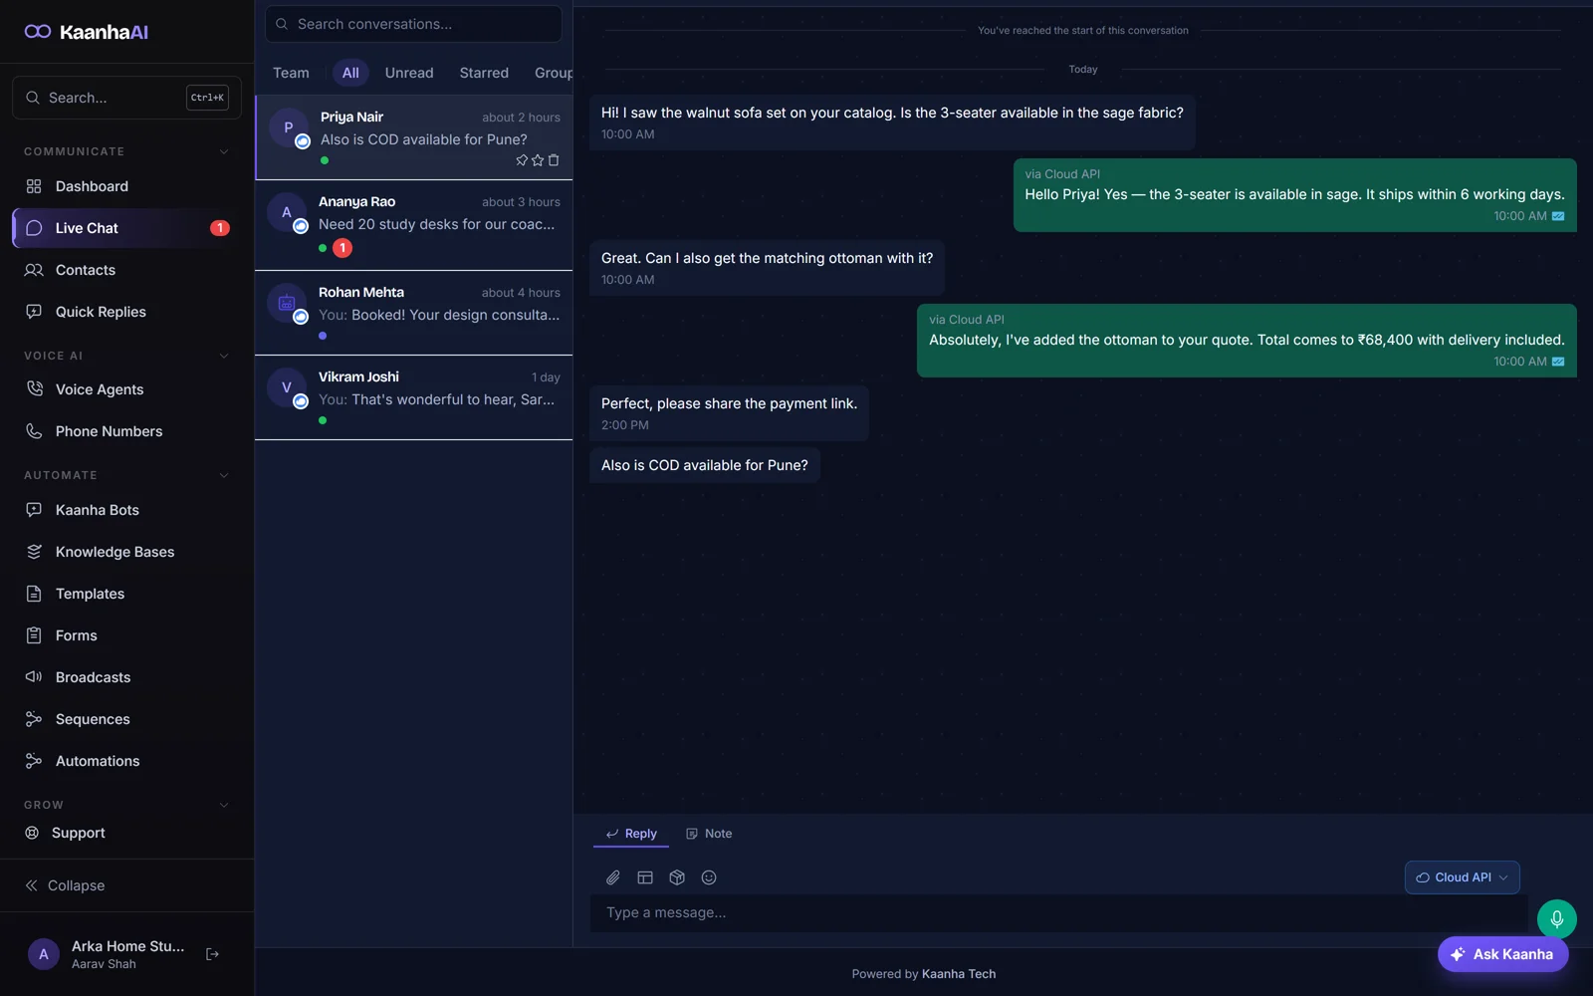The image size is (1593, 996).
Task: Collapse the Voice AI section
Action: pyautogui.click(x=224, y=356)
